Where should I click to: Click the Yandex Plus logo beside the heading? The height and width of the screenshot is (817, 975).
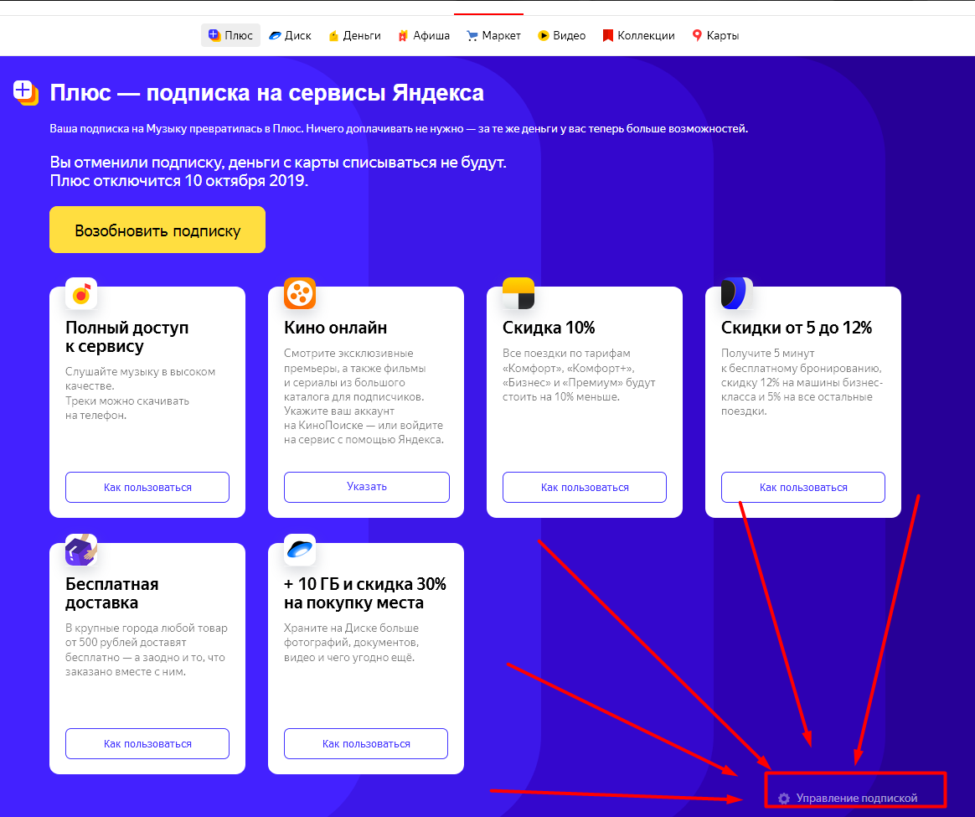[x=25, y=93]
